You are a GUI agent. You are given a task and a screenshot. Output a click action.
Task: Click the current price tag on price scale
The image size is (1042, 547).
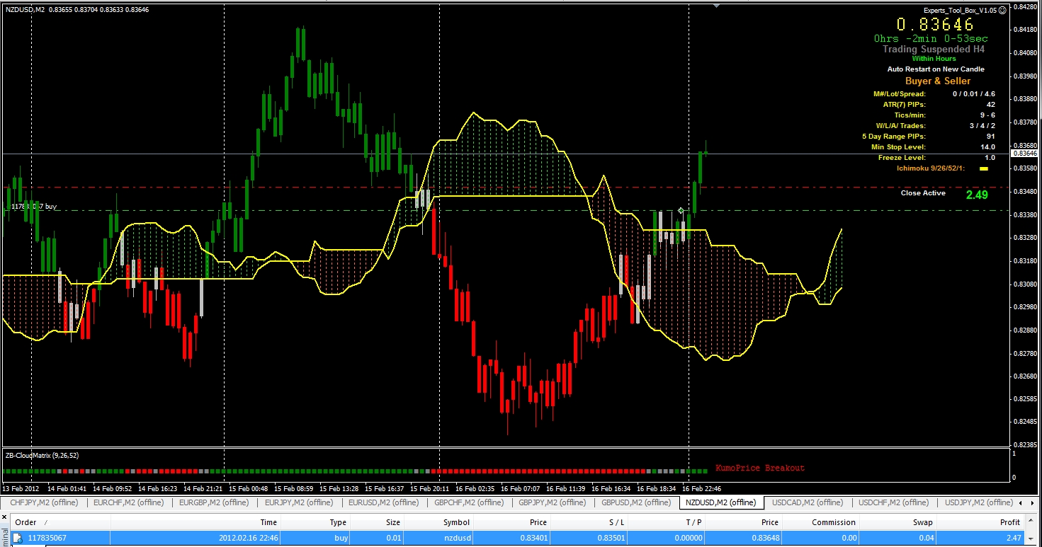point(1025,153)
